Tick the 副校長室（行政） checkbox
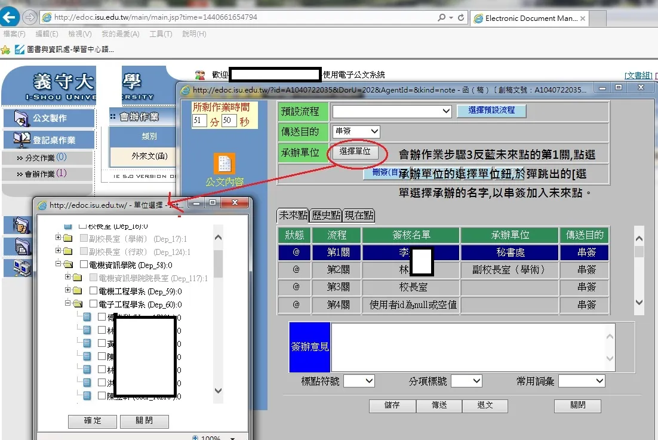Screen dimensions: 658x440 (84, 252)
